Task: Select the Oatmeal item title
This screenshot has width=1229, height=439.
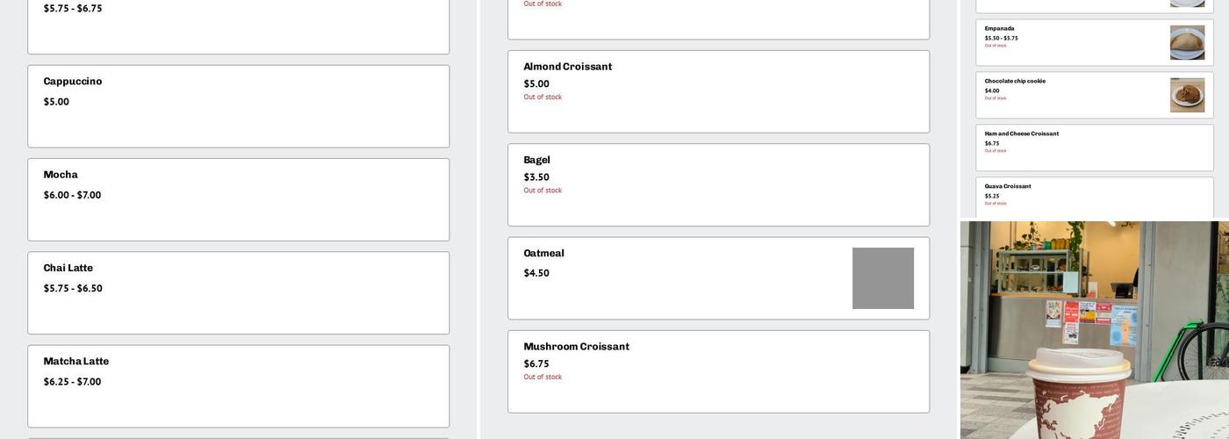Action: click(543, 254)
